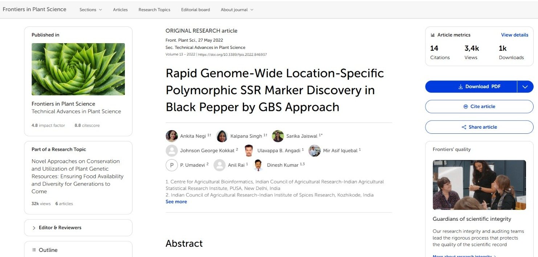Switch to the Articles tab
The image size is (538, 257).
[120, 10]
